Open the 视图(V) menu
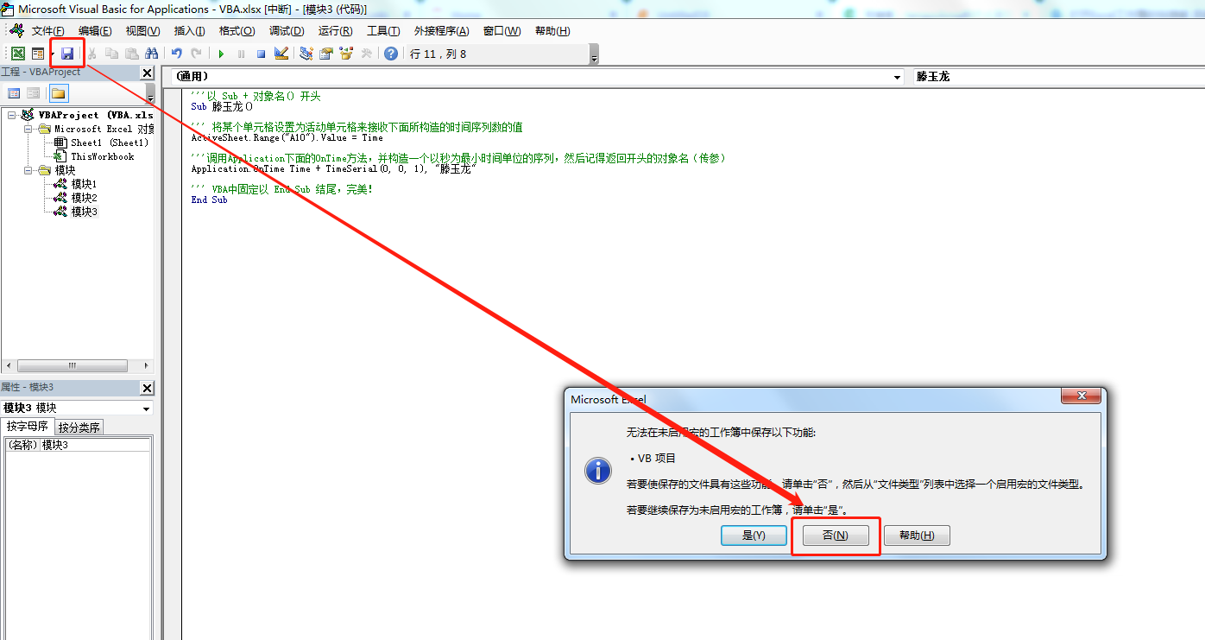The image size is (1205, 640). (142, 31)
